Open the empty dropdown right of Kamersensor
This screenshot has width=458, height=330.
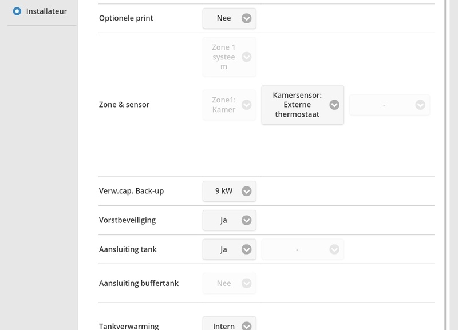click(389, 105)
